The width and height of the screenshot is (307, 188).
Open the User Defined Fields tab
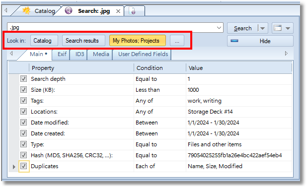click(143, 54)
